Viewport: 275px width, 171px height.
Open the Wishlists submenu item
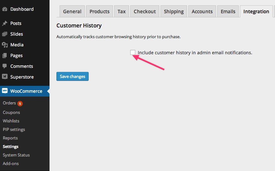[x=11, y=121]
